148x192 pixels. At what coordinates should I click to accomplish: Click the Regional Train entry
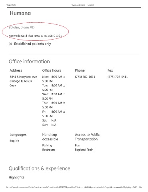(84, 150)
